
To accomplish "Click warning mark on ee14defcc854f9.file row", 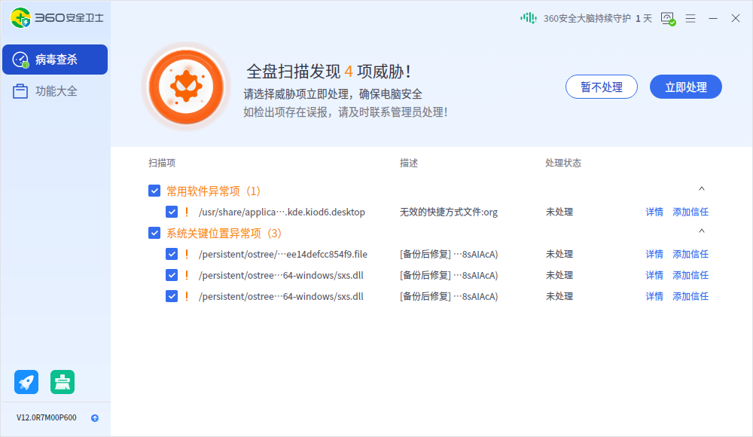I will [x=187, y=255].
